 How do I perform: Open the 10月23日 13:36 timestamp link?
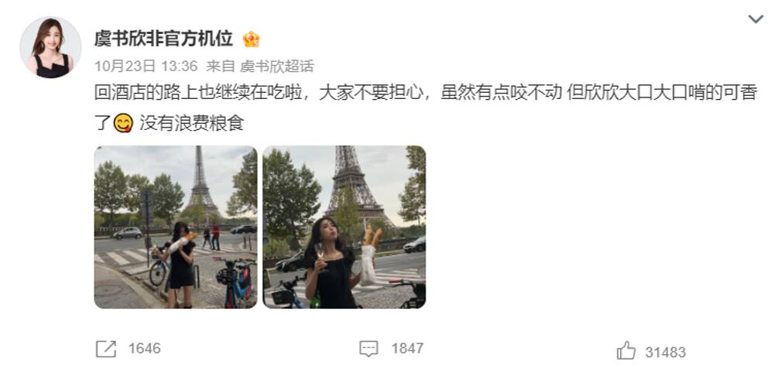(x=146, y=66)
